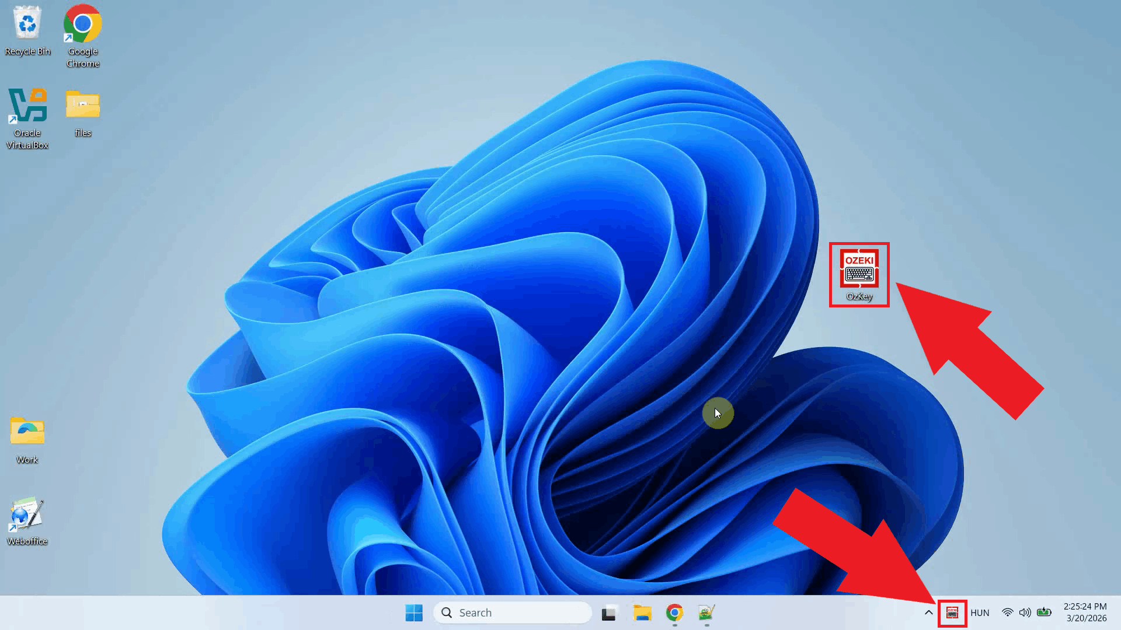Screen dimensions: 1121x630
Task: Open Wi-Fi network quick settings
Action: click(1007, 613)
